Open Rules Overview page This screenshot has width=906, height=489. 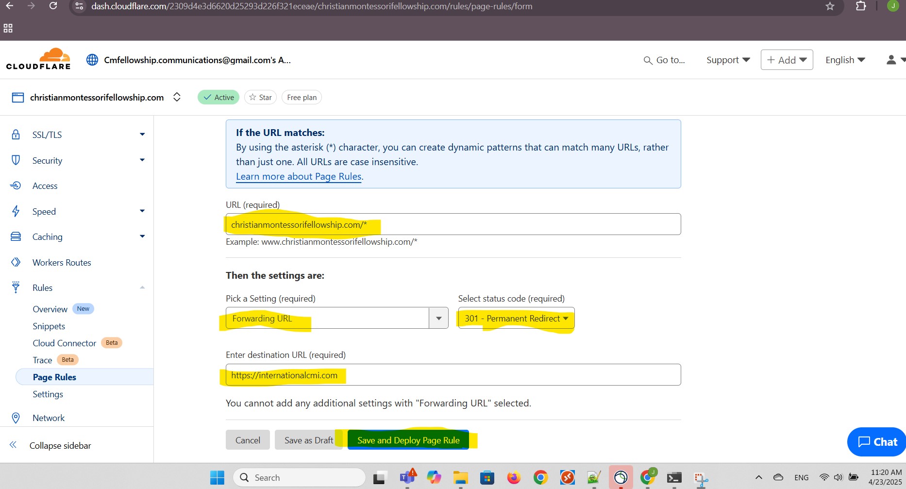point(50,309)
